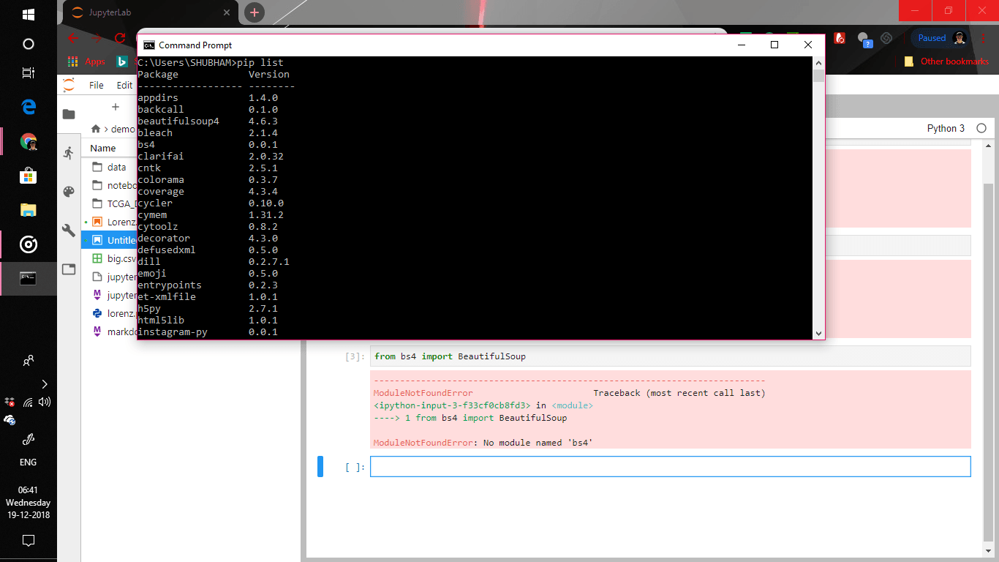This screenshot has height=562, width=999.
Task: Open the File menu in JupyterLab
Action: point(97,85)
